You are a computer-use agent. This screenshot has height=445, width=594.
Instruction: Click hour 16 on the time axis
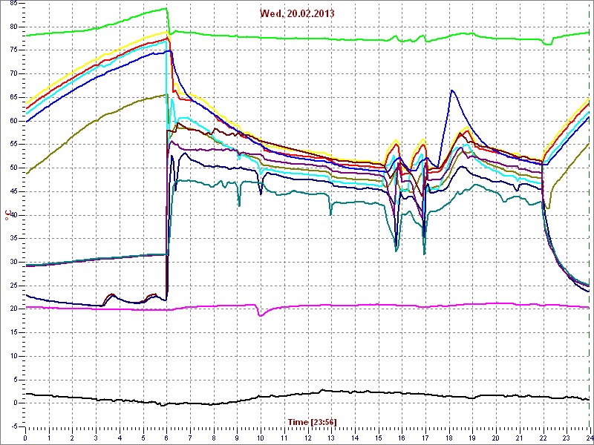click(x=402, y=436)
